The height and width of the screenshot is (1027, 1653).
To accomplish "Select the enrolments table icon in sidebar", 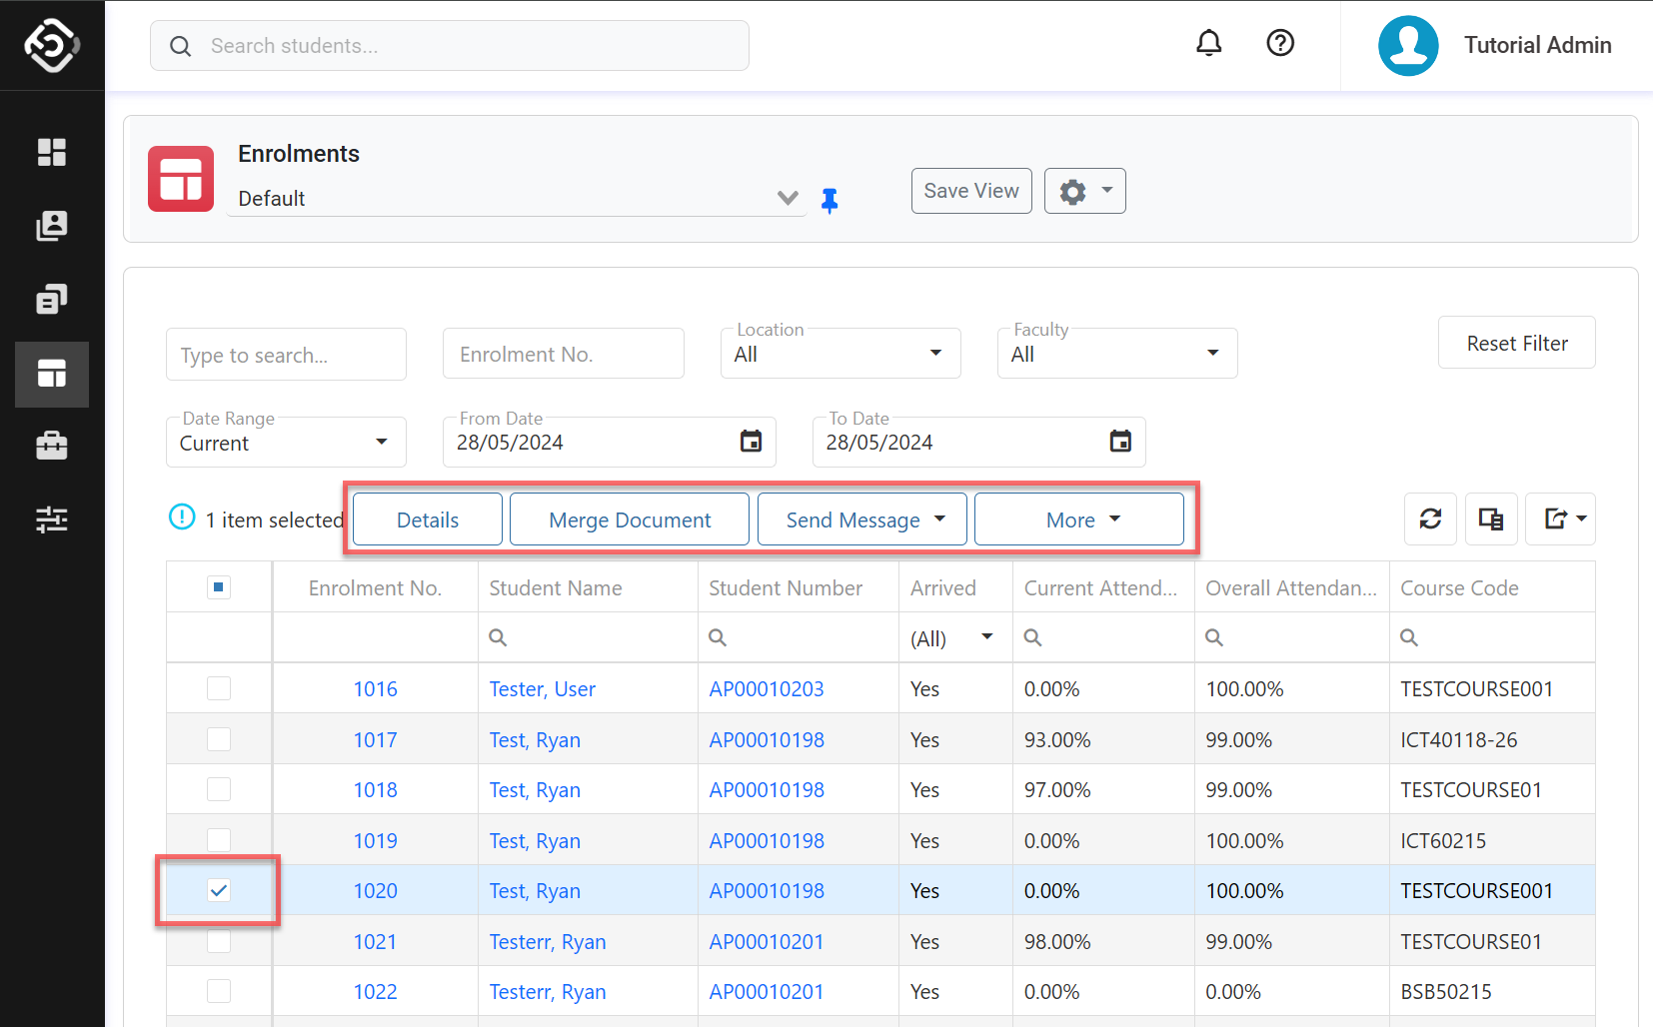I will 52,374.
